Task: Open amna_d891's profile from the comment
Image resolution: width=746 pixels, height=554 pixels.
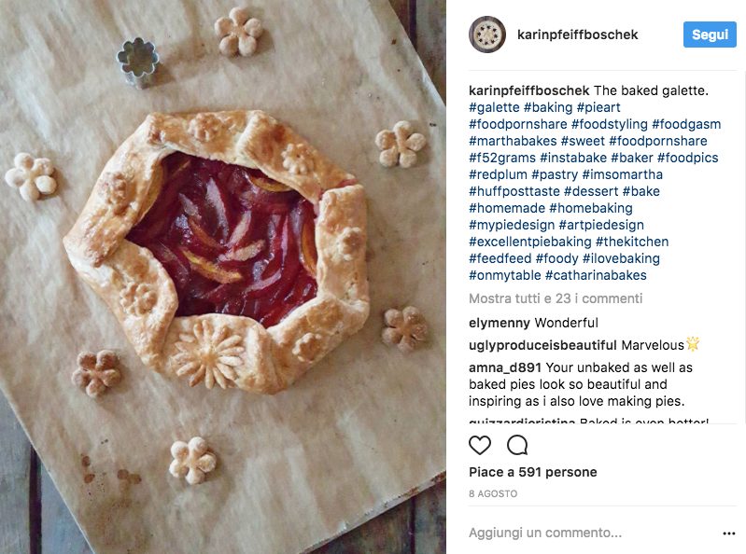Action: [505, 367]
